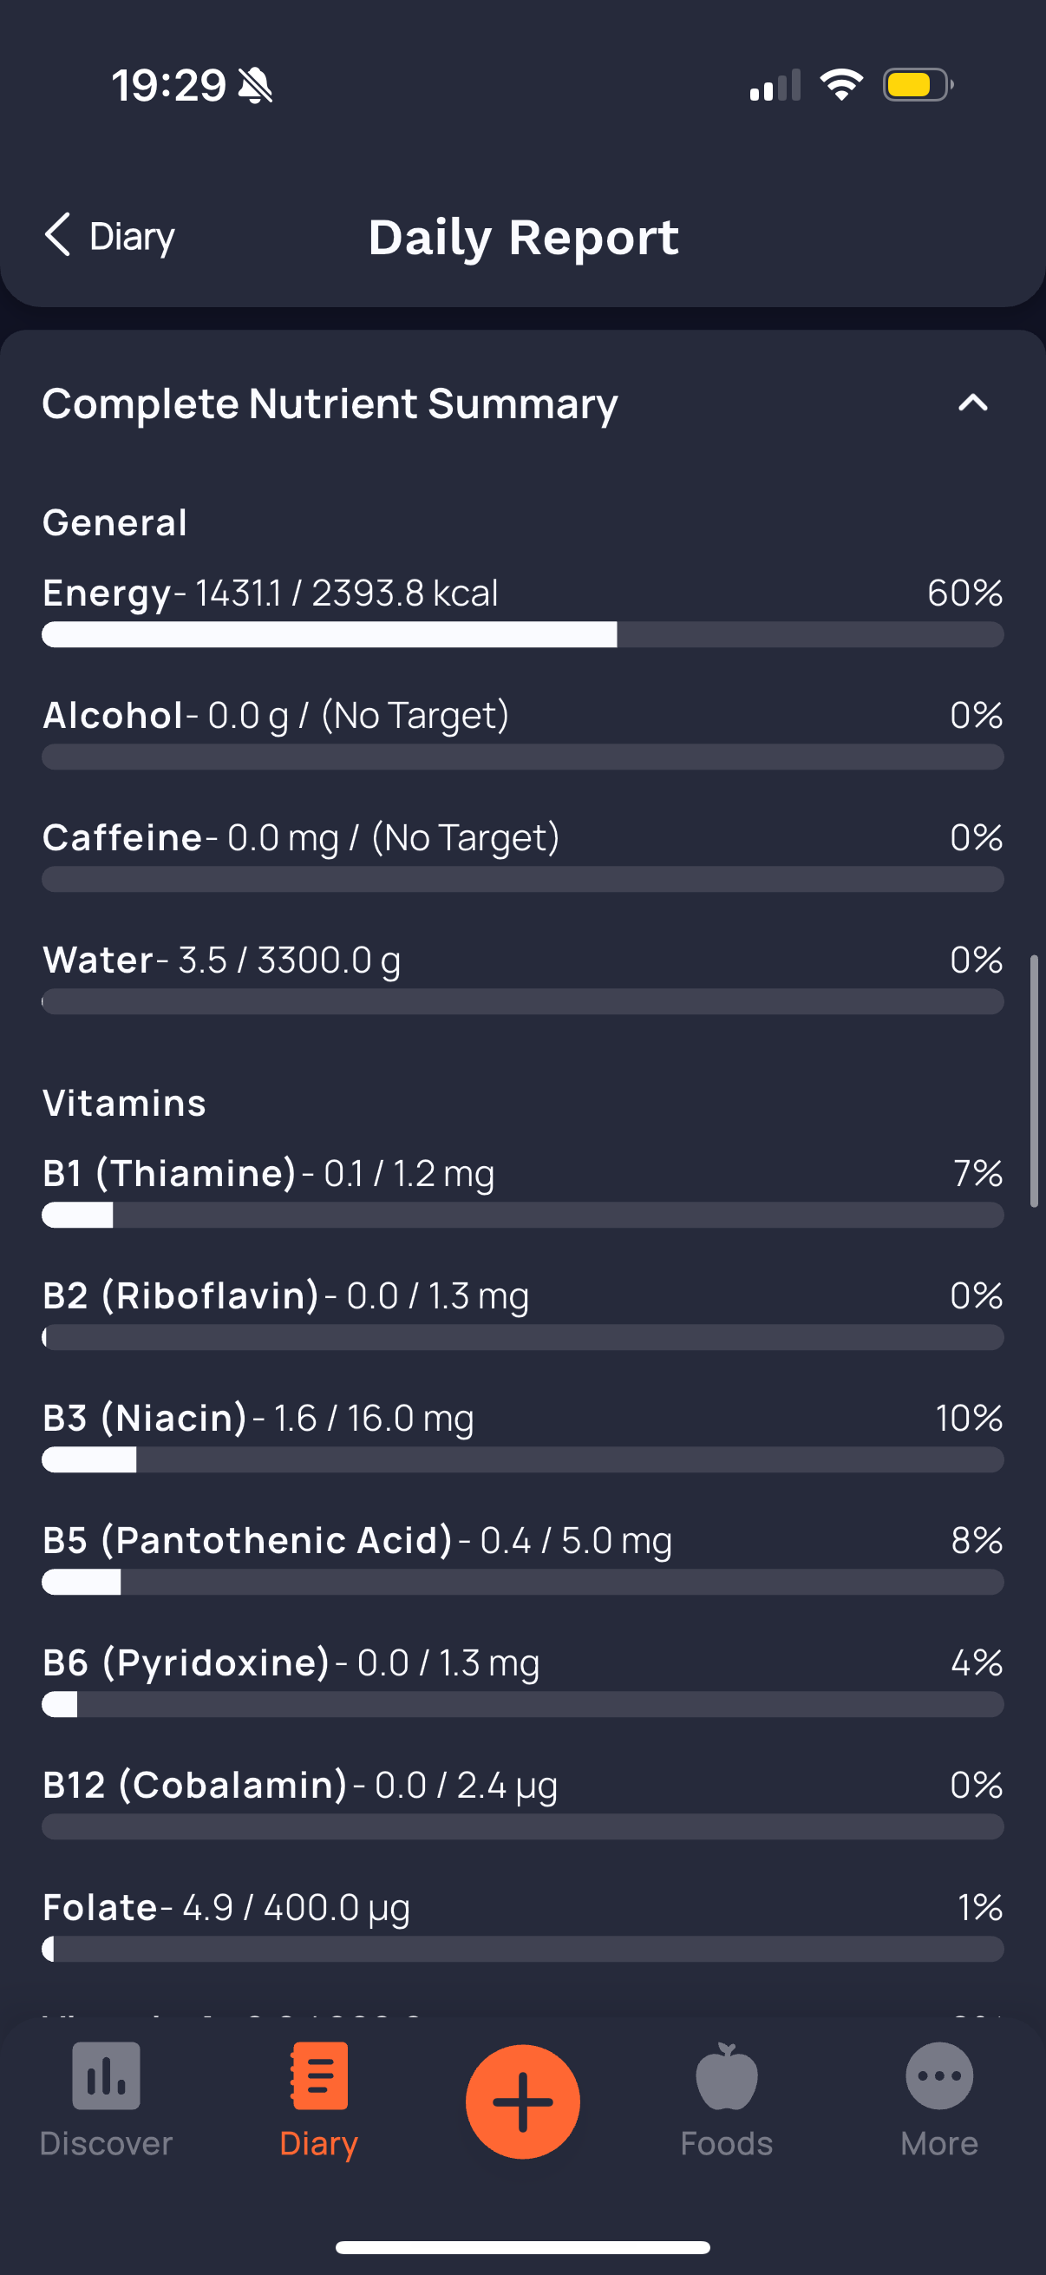The width and height of the screenshot is (1046, 2275).
Task: Tap the back chevron icon beside Diary
Action: coord(58,236)
